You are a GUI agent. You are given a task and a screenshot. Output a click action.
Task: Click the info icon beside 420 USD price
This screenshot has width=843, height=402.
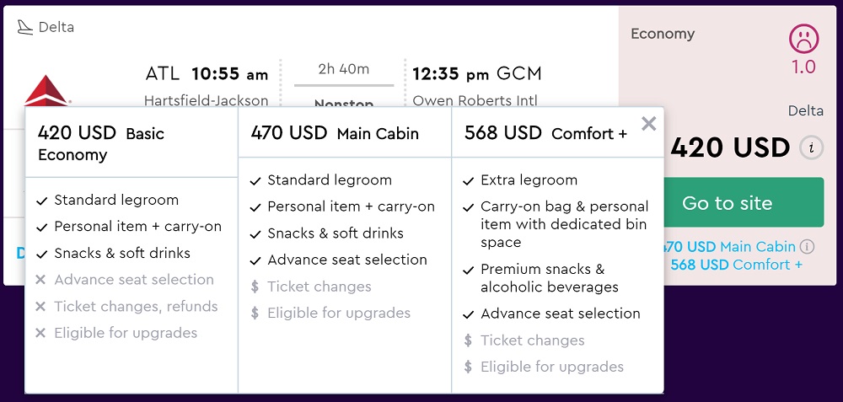pos(811,148)
